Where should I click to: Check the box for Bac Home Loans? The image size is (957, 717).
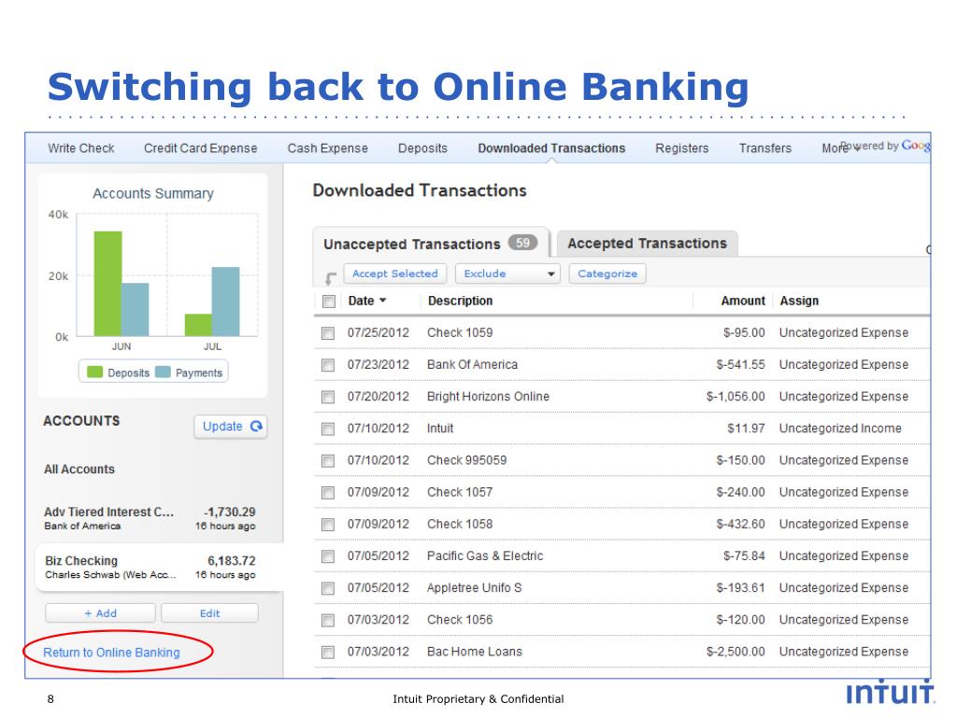[x=328, y=652]
